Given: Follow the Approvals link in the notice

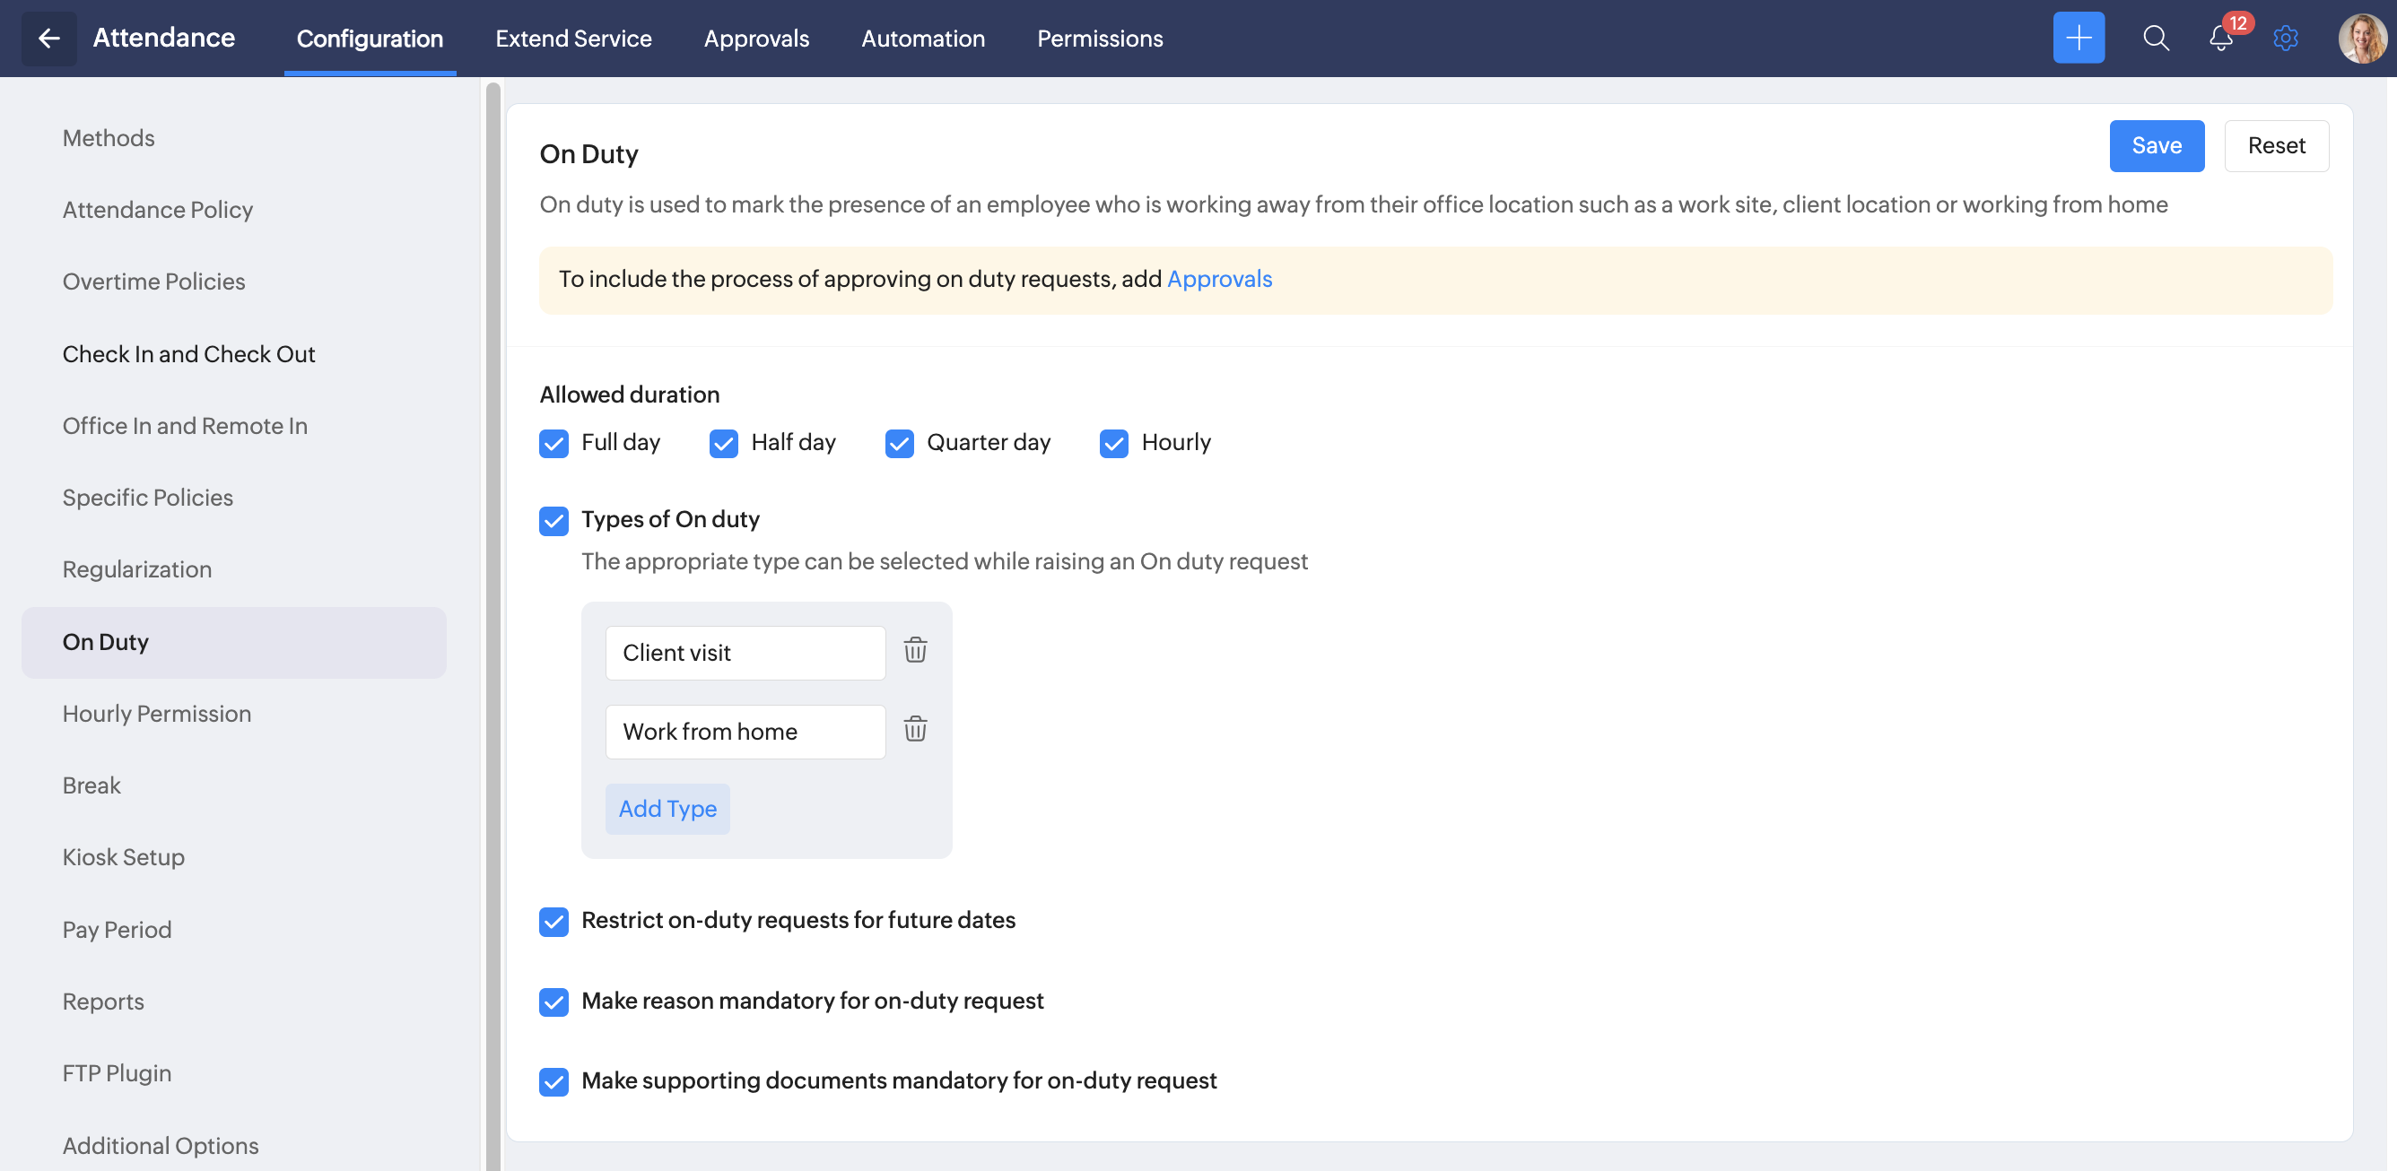Looking at the screenshot, I should [1219, 279].
